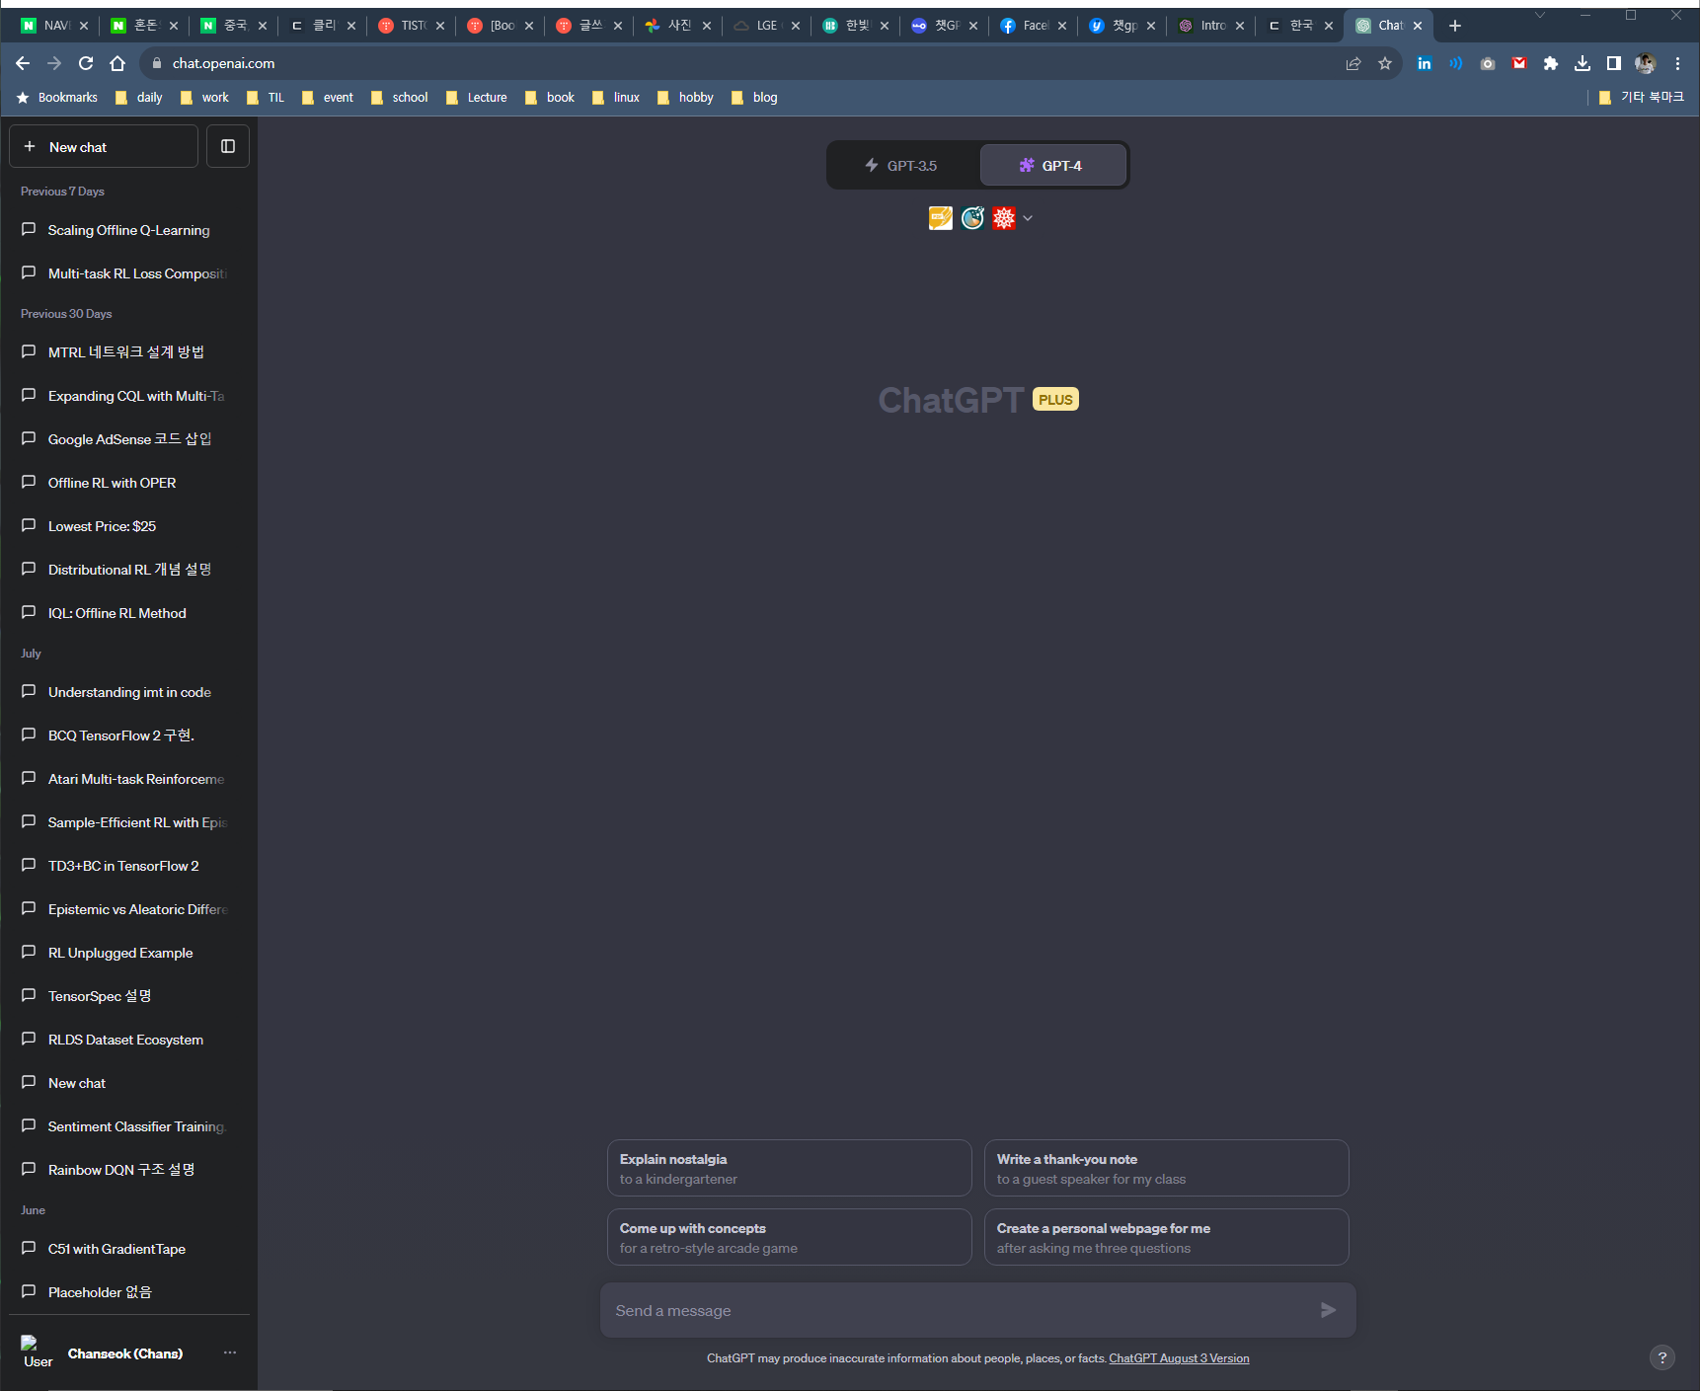Expand the plugins dropdown chevron
This screenshot has width=1700, height=1391.
click(1028, 218)
